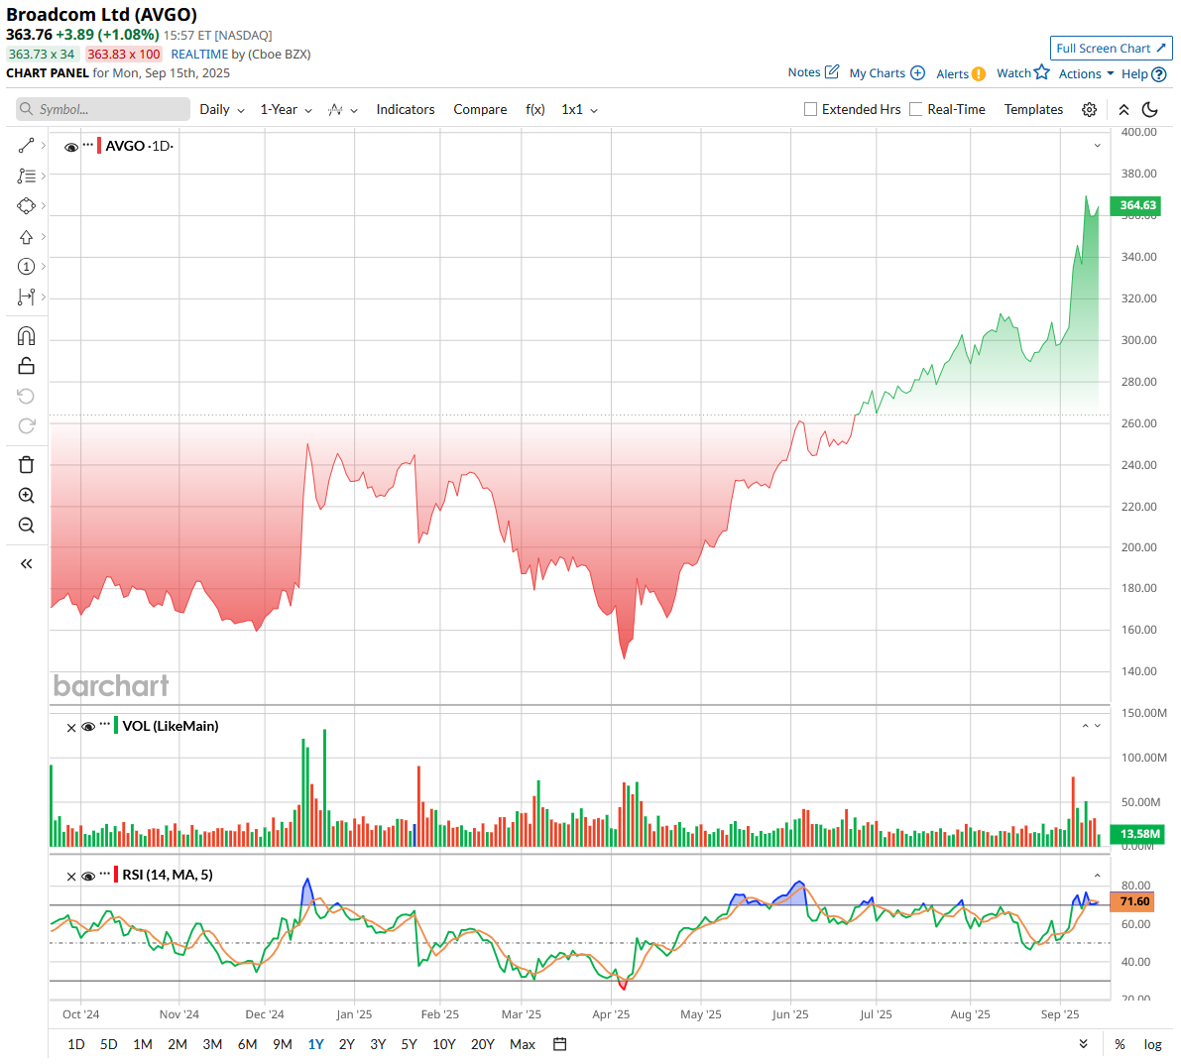This screenshot has width=1181, height=1064.
Task: Switch to dark mode moon icon
Action: tap(1150, 110)
